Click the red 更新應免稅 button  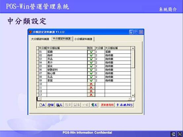click(x=107, y=105)
